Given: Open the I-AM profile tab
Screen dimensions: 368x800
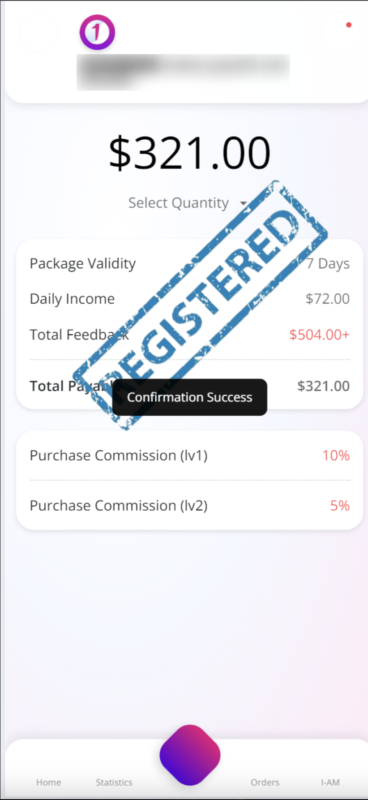Looking at the screenshot, I should (330, 782).
